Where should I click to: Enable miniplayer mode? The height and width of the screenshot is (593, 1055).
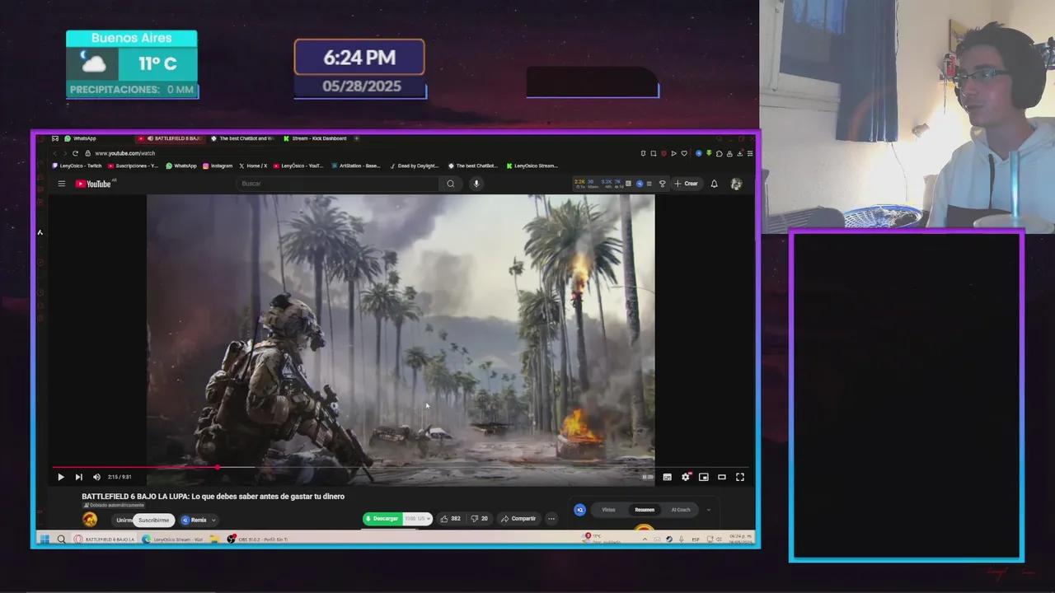click(703, 477)
